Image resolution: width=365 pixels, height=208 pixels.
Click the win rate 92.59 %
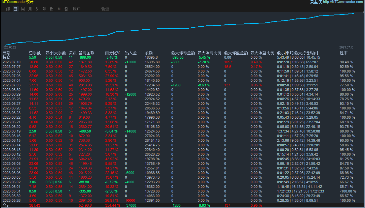(346, 67)
